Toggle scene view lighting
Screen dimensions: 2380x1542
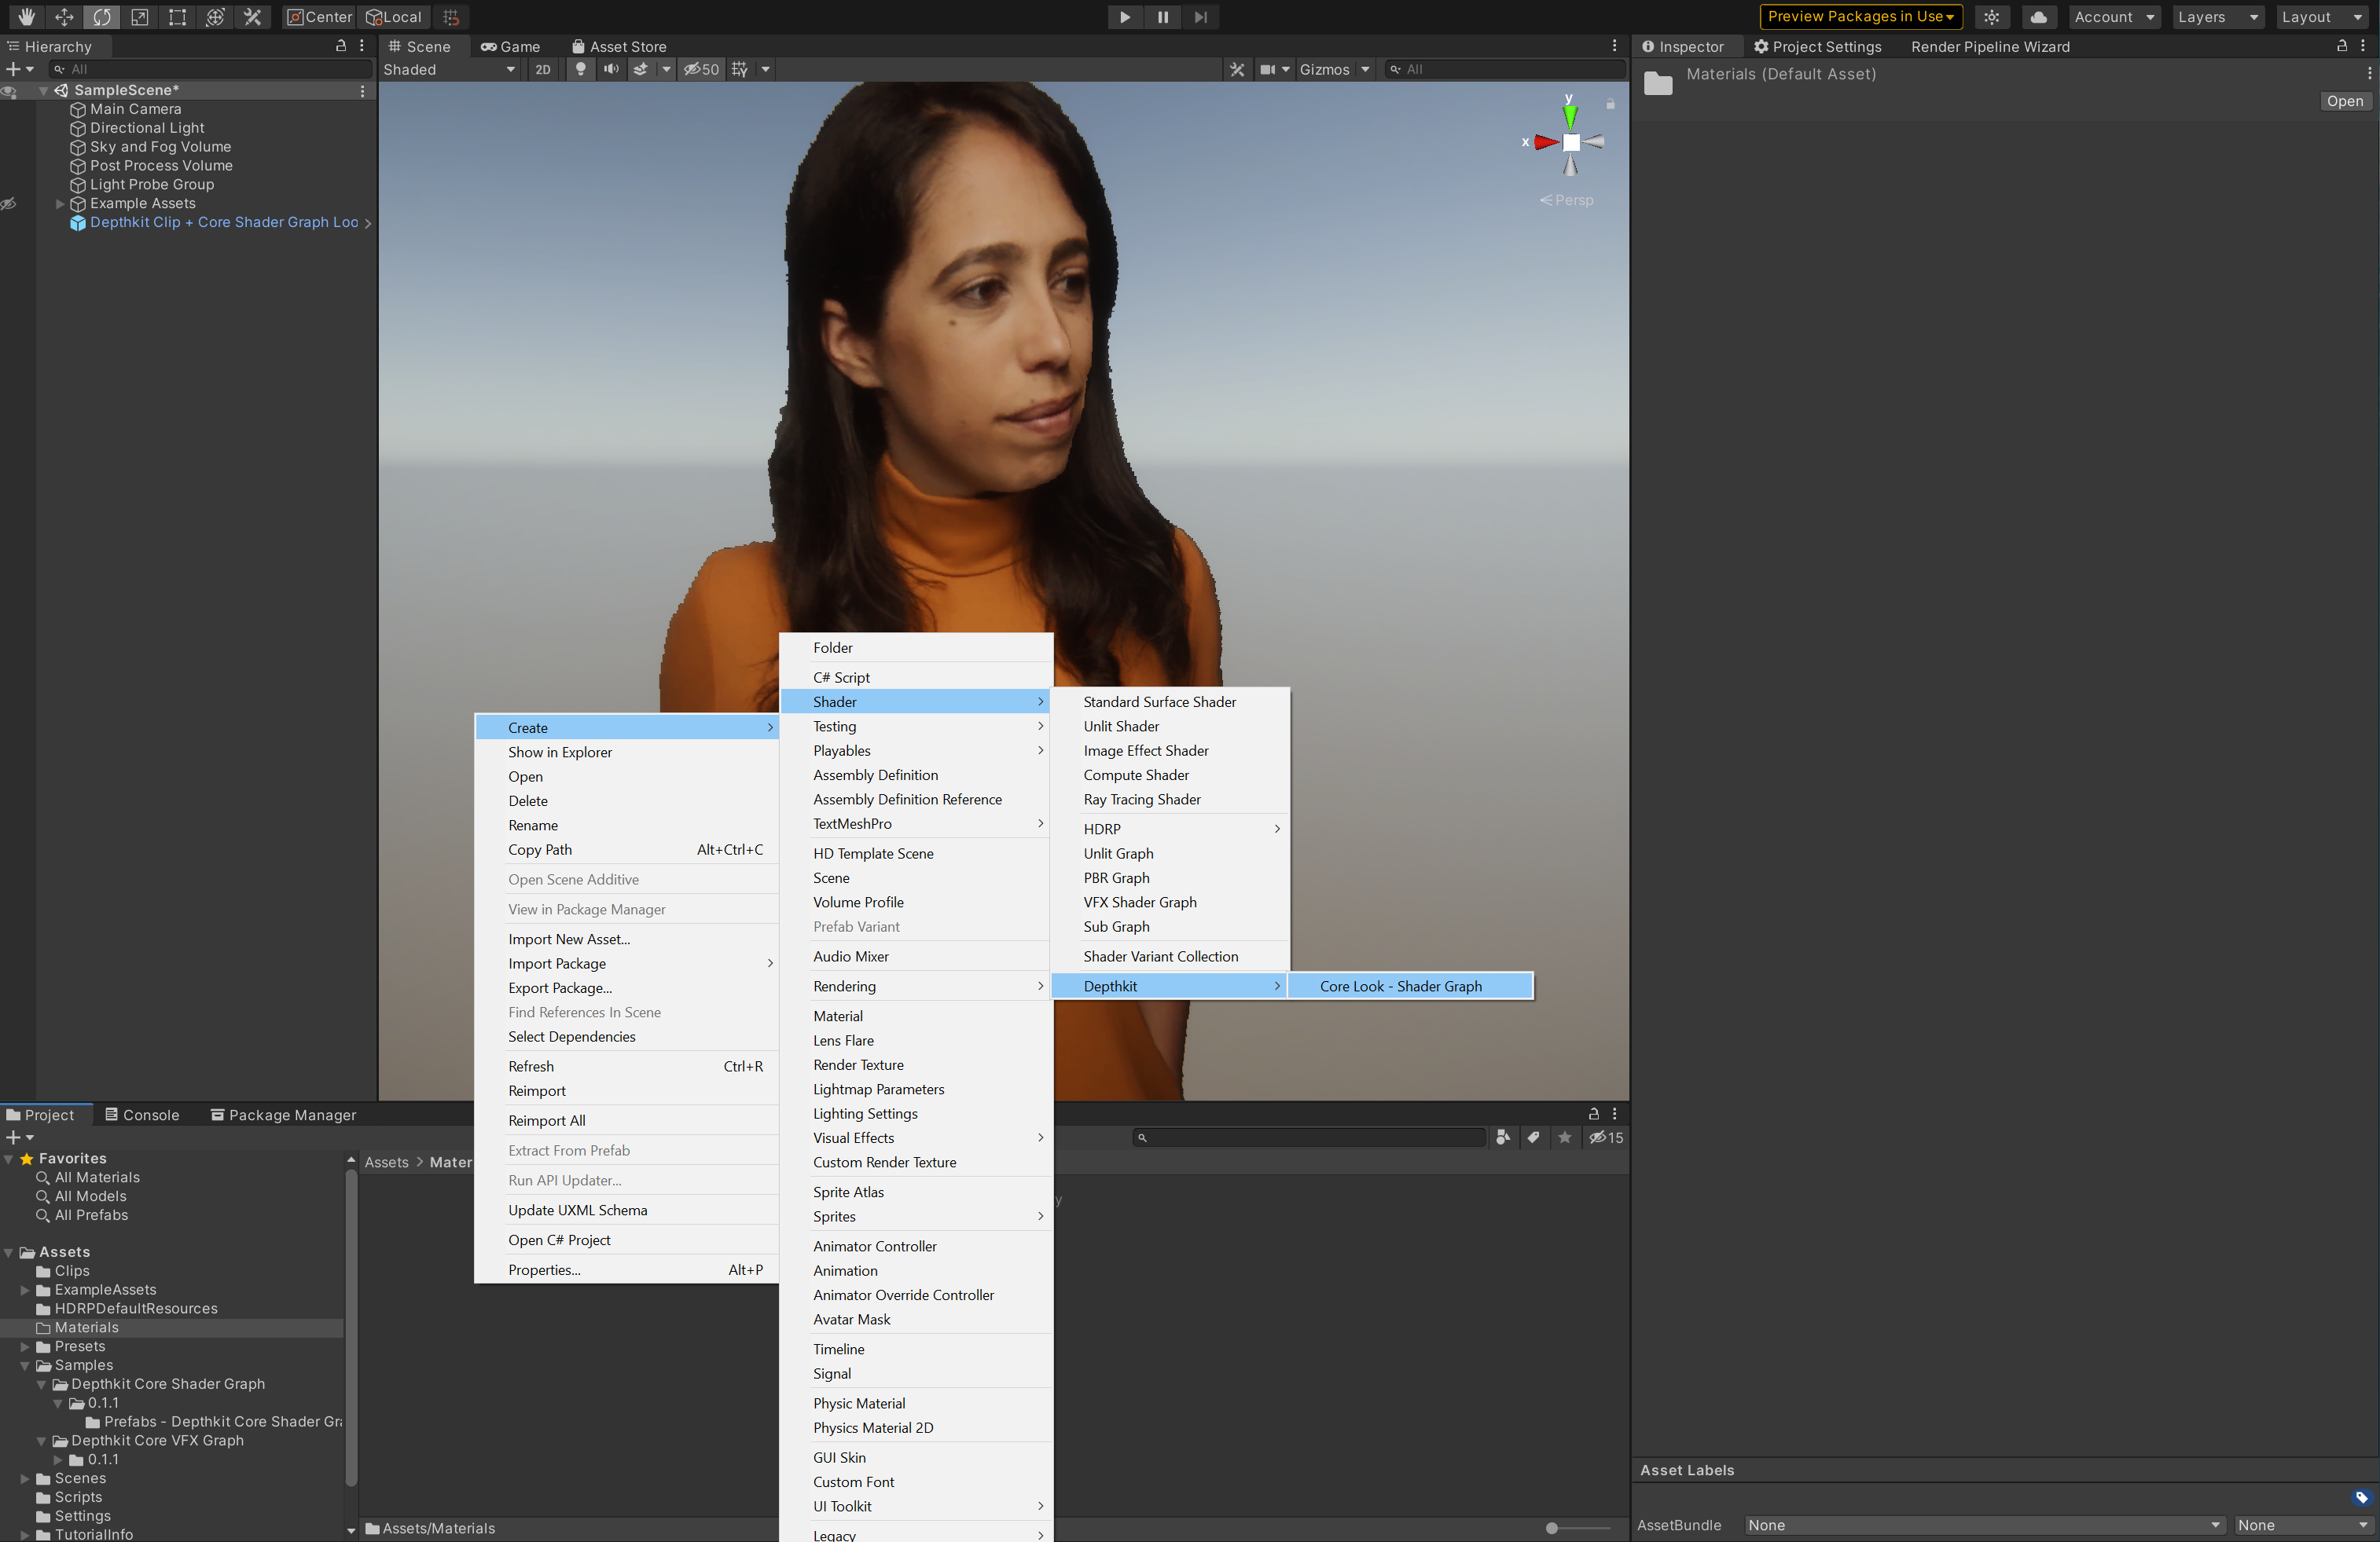(580, 69)
